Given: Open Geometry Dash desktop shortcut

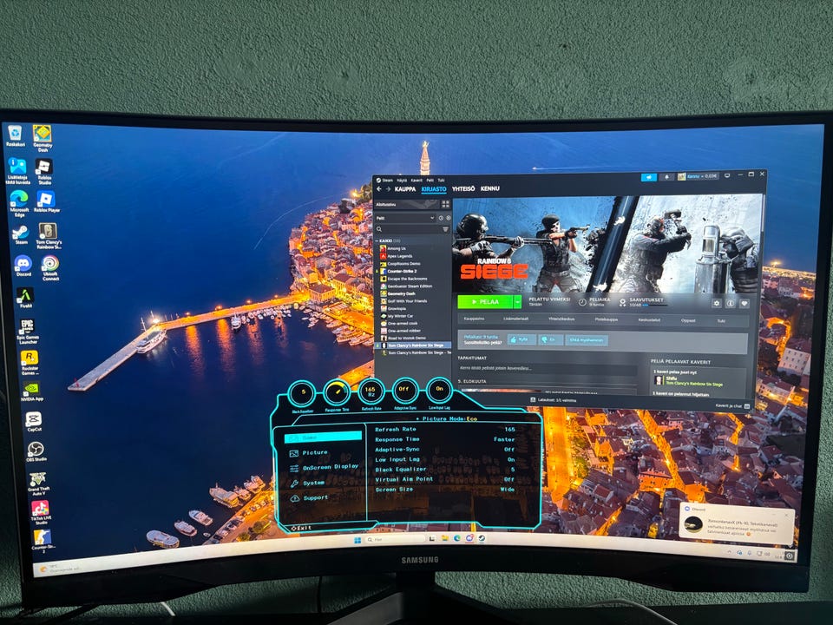Looking at the screenshot, I should pos(43,138).
